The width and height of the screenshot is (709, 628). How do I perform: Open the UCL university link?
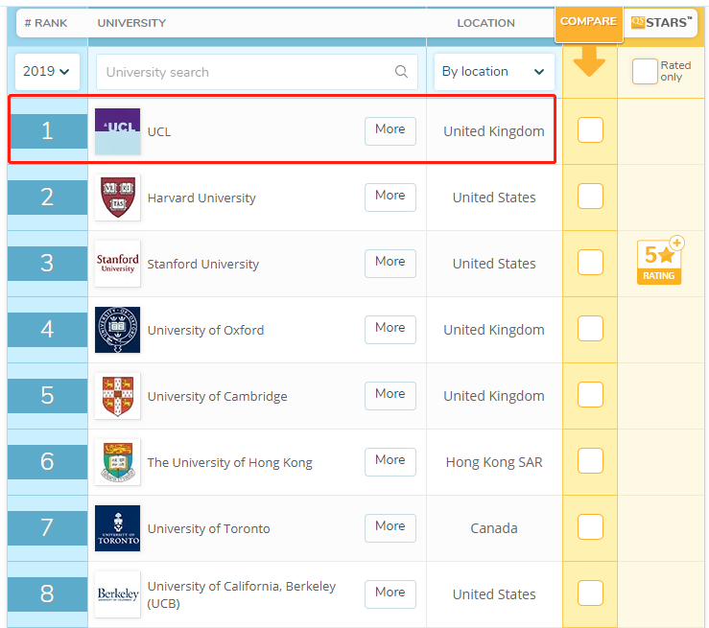coord(159,132)
